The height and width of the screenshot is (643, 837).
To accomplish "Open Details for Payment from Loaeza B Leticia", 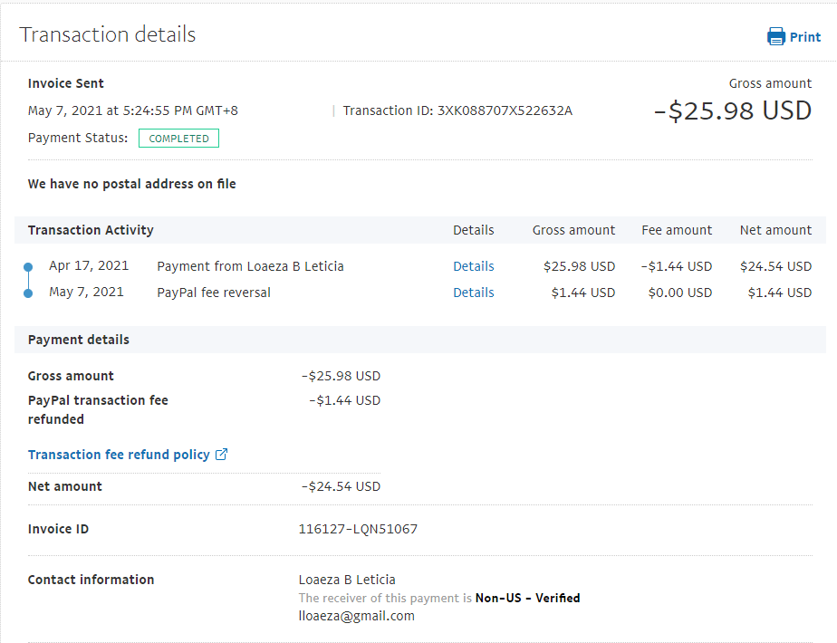I will pos(474,266).
